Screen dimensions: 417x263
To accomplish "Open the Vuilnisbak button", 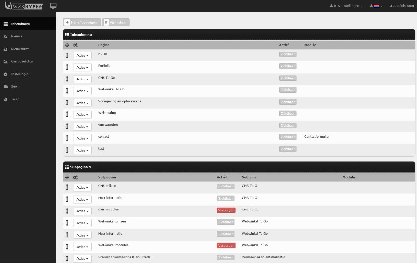I will click(116, 22).
